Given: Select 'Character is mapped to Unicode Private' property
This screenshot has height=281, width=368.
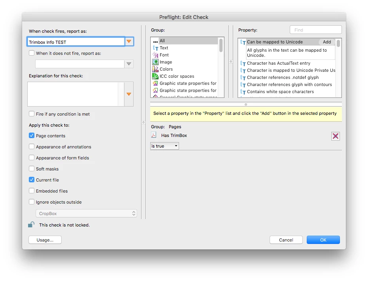Looking at the screenshot, I should (291, 71).
